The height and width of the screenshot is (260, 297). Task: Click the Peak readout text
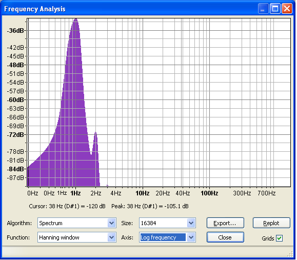click(x=150, y=206)
